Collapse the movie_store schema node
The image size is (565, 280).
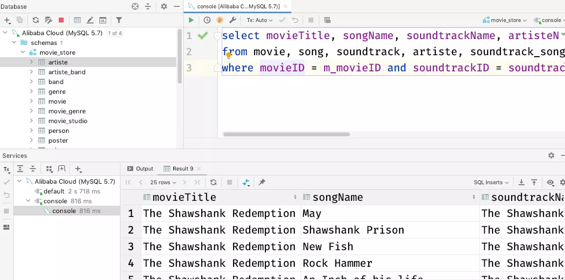pos(23,52)
